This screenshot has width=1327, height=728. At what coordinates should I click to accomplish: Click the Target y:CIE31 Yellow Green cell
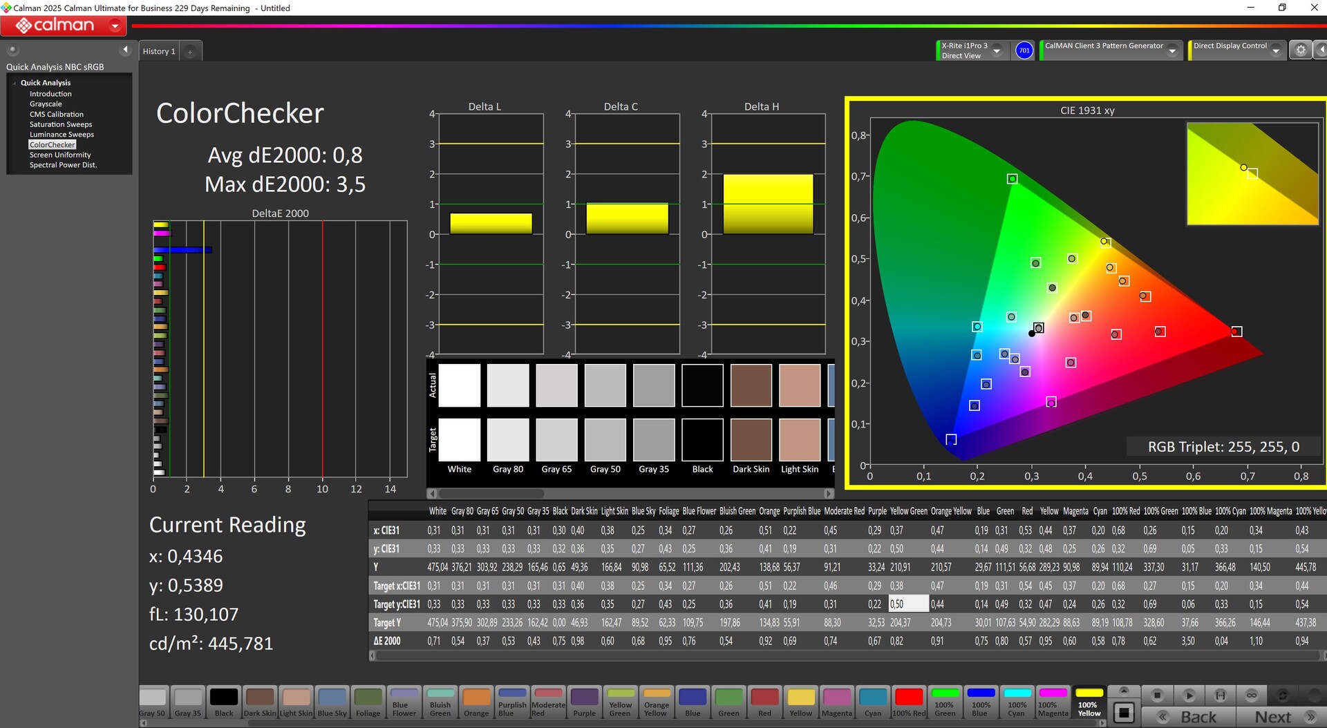(x=907, y=604)
